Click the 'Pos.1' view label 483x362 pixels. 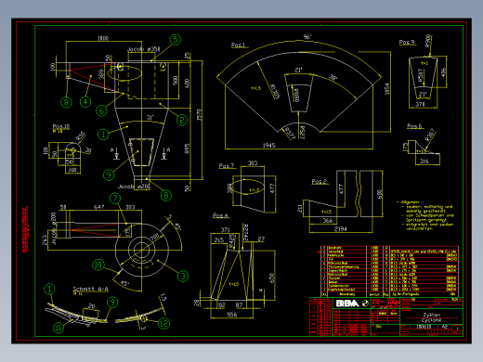point(238,45)
